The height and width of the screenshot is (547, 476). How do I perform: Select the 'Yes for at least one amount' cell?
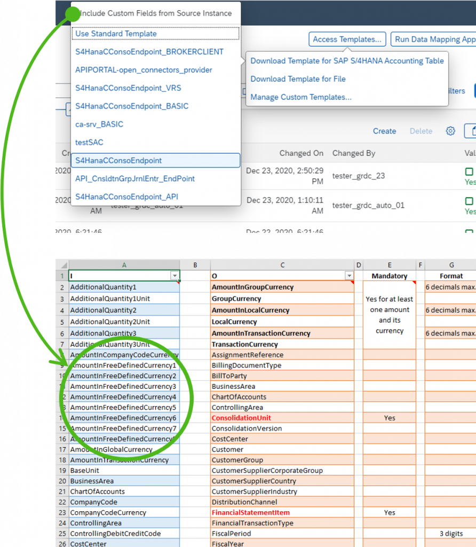(x=390, y=315)
